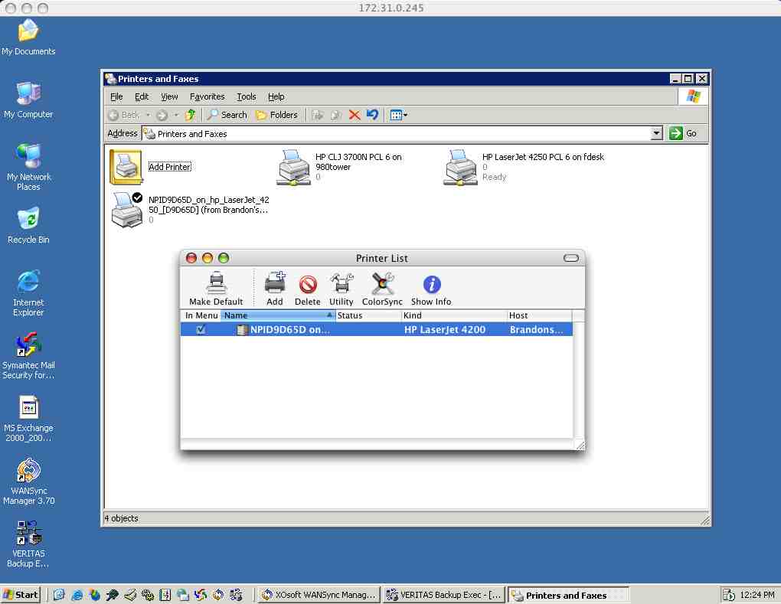Click the Delete printer icon
Image resolution: width=781 pixels, height=604 pixels.
tap(307, 290)
